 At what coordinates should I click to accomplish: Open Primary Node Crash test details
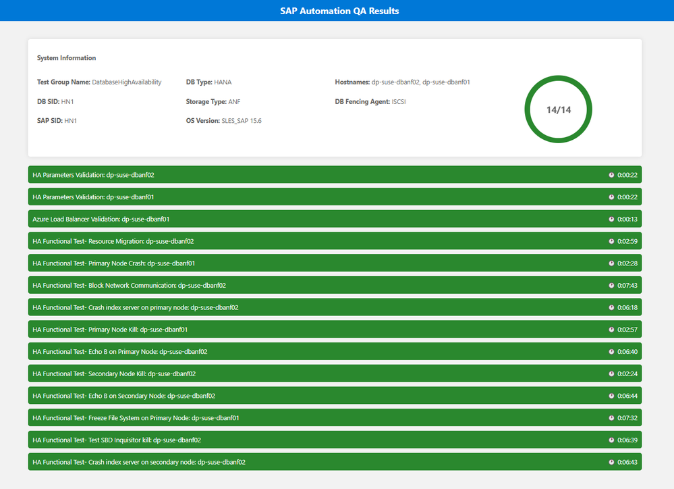[335, 263]
